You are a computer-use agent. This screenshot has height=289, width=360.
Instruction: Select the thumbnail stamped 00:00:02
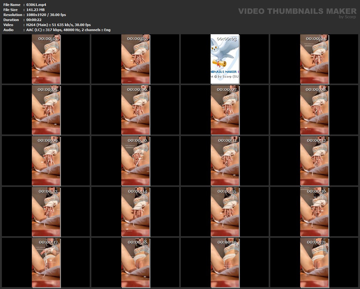[136, 59]
